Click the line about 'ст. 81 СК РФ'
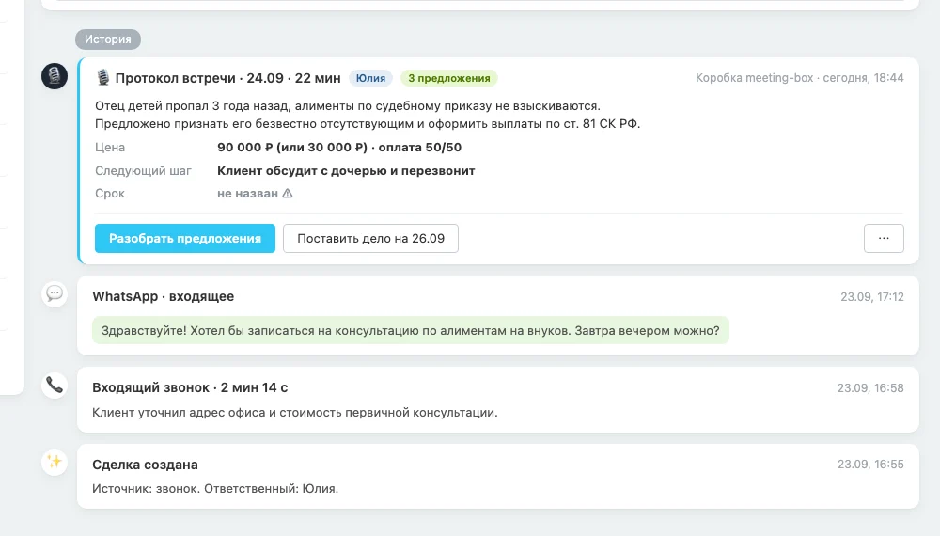 (368, 123)
